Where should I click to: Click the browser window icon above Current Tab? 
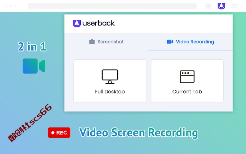[x=187, y=77]
